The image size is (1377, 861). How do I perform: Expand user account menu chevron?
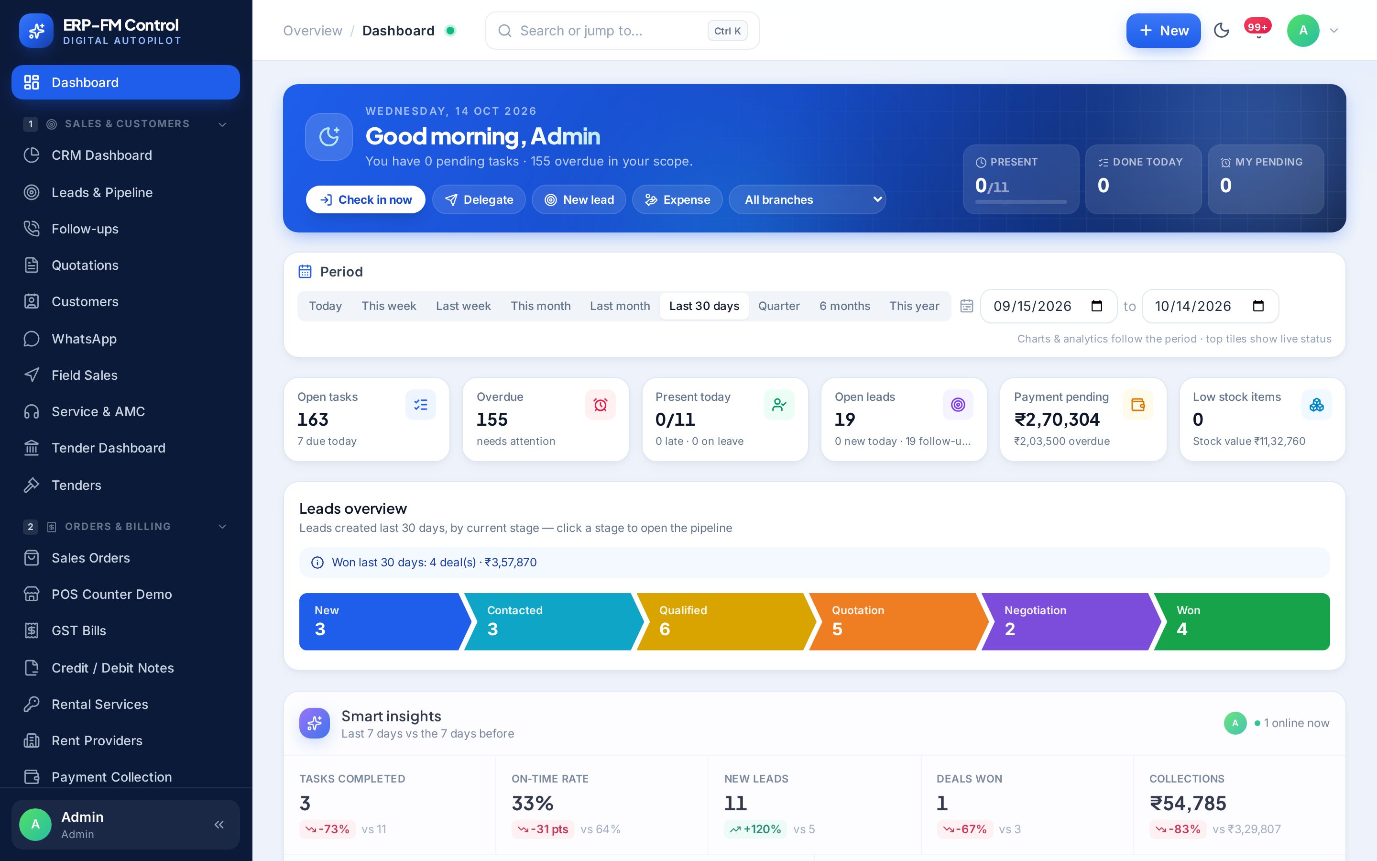(x=1334, y=30)
